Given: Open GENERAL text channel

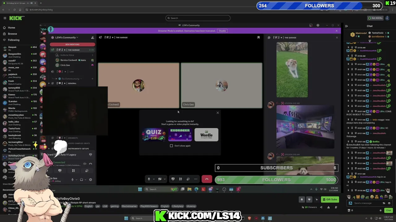Looking at the screenshot, I should [72, 83].
